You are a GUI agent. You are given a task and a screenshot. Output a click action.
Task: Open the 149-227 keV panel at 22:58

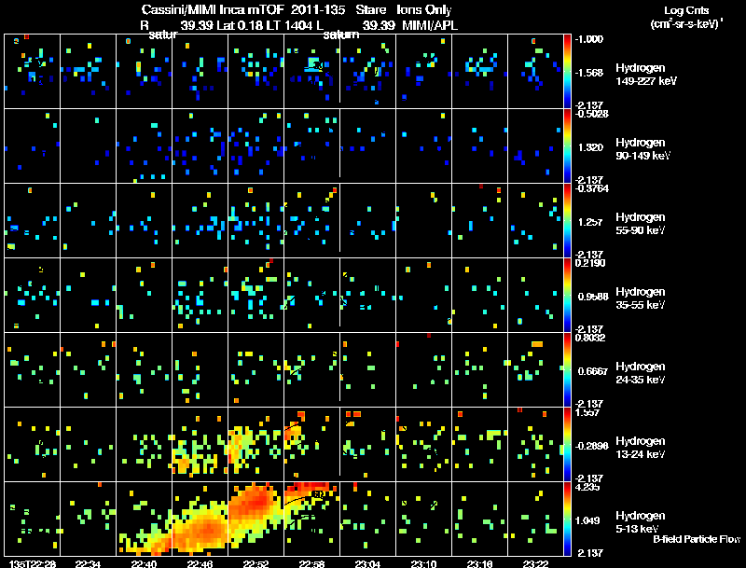coord(312,72)
